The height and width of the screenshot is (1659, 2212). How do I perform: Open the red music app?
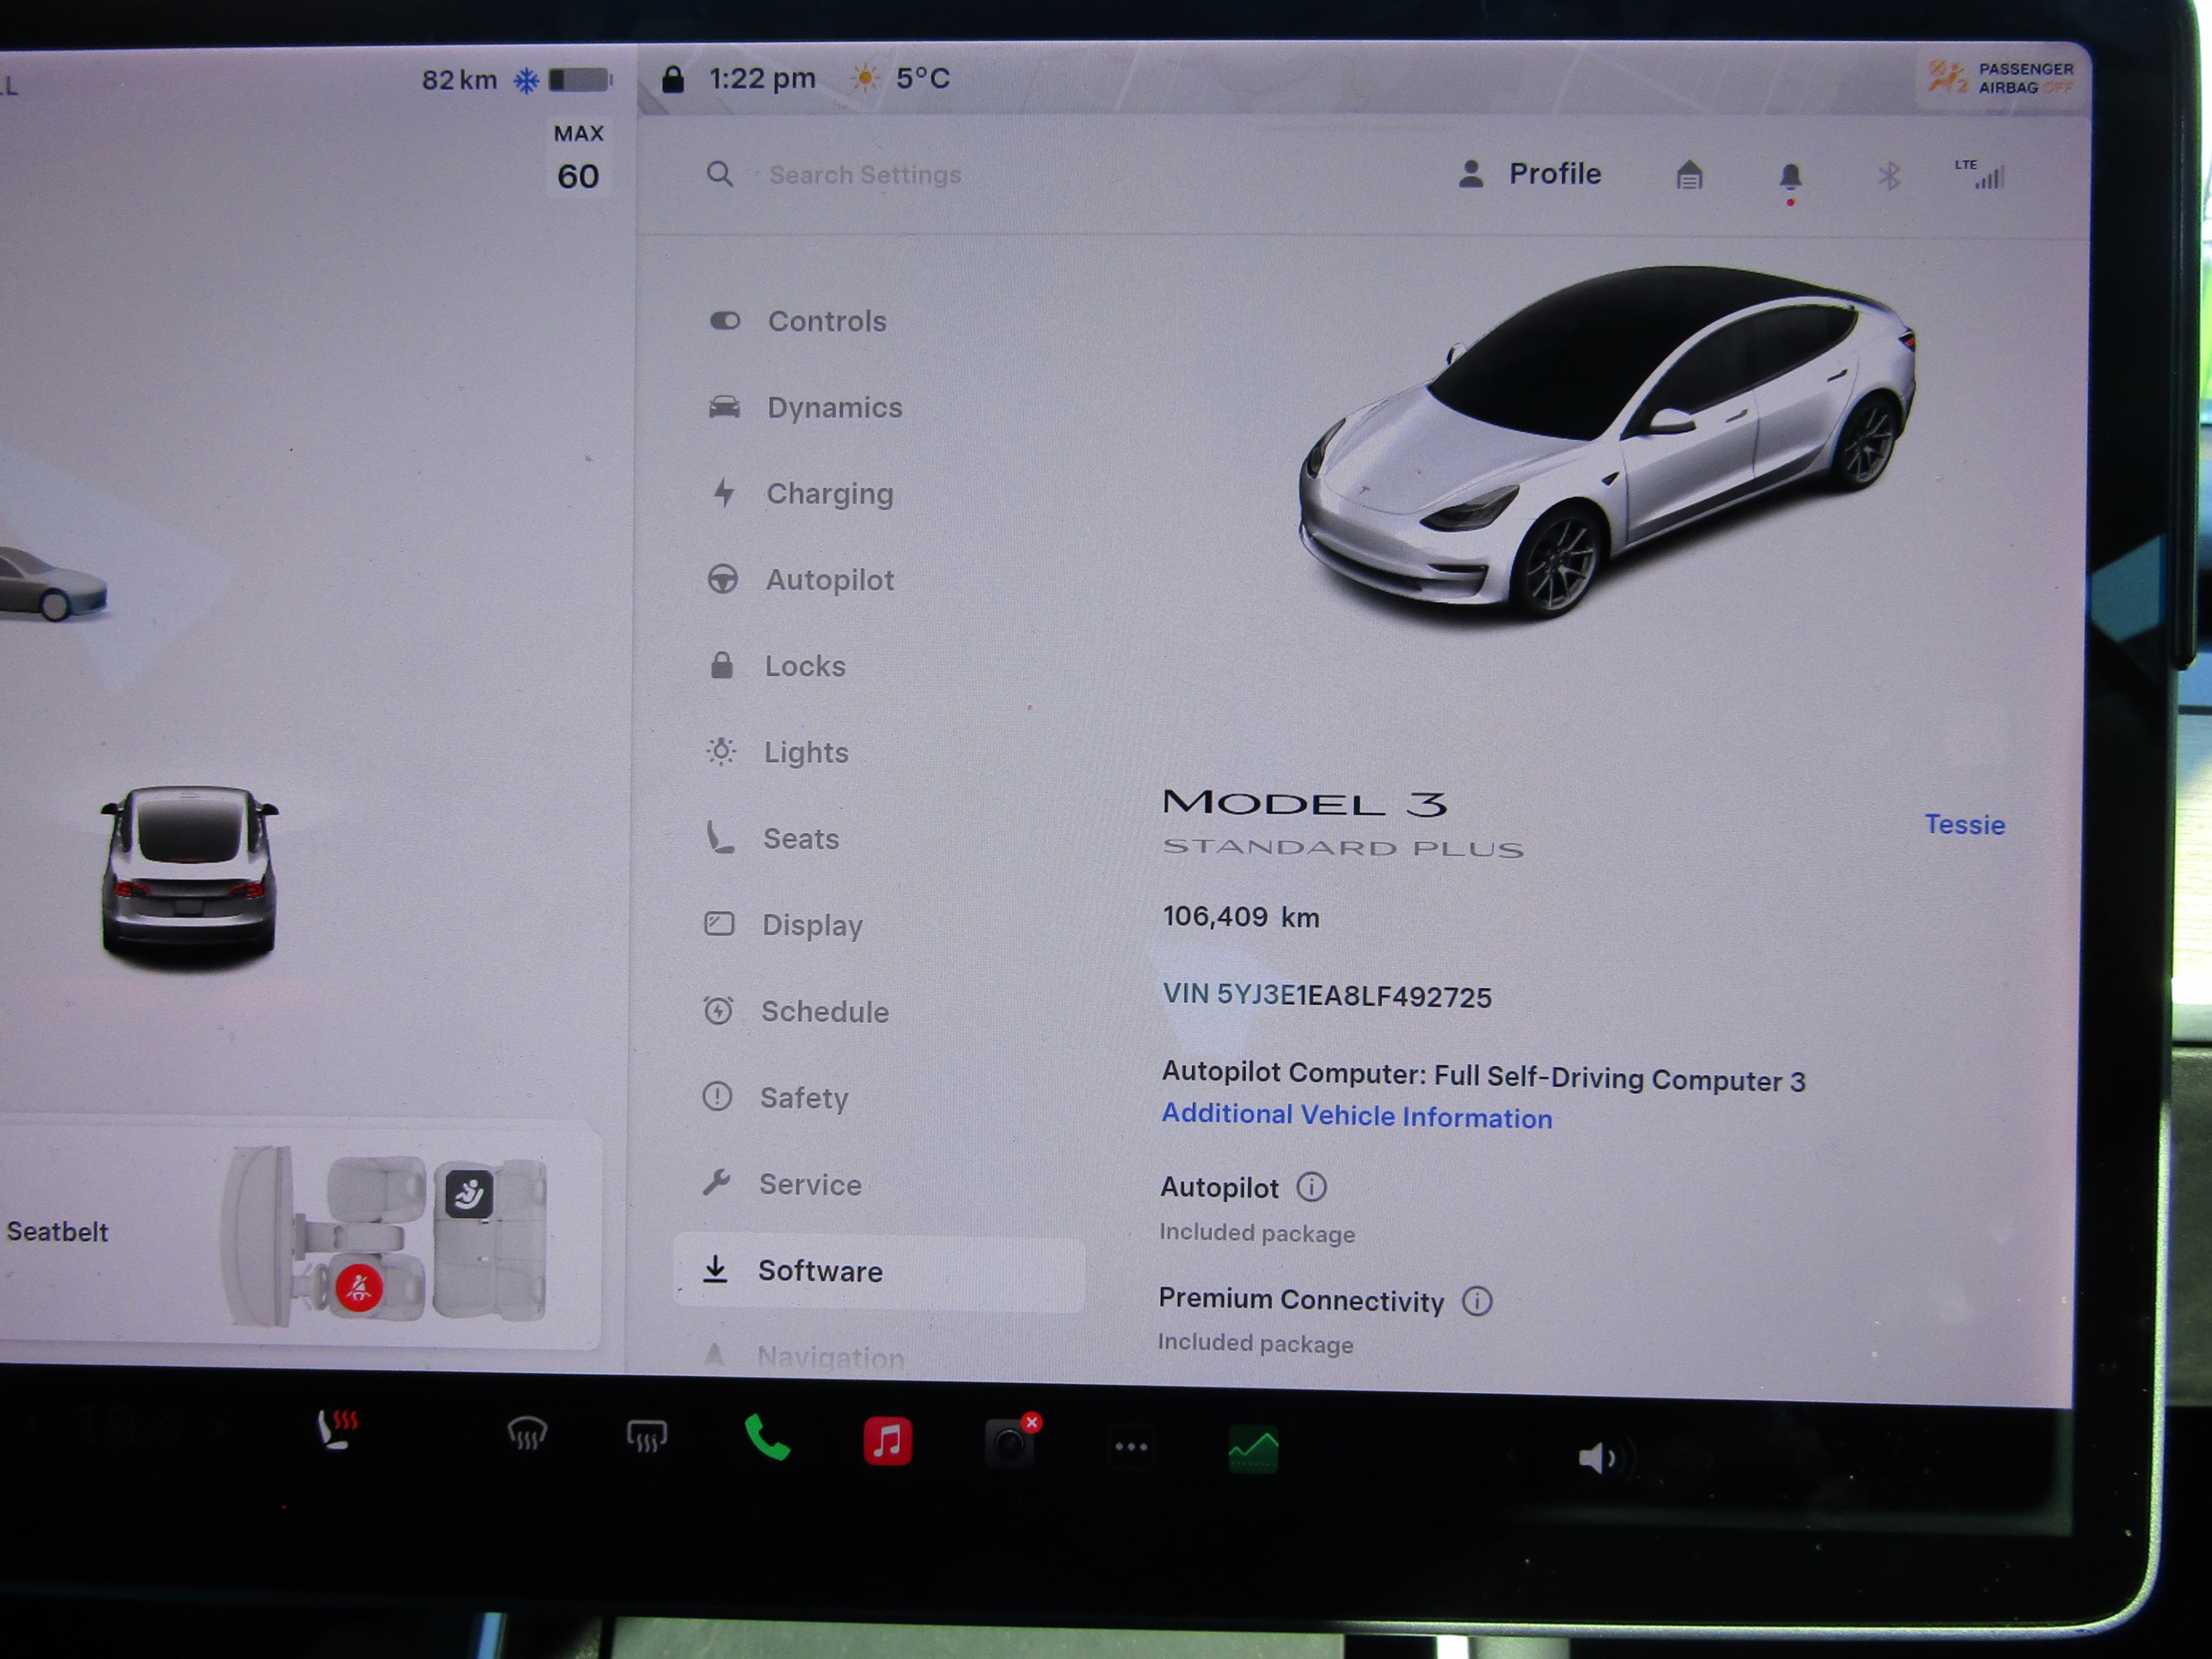coord(887,1442)
